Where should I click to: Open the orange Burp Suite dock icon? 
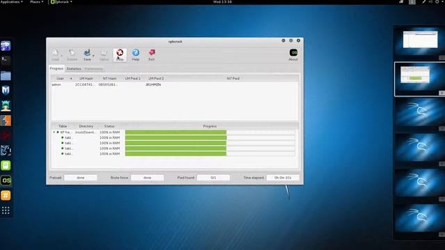click(6, 120)
